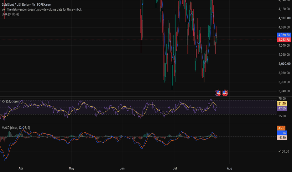Click the Jul label on the time axis

[175, 168]
